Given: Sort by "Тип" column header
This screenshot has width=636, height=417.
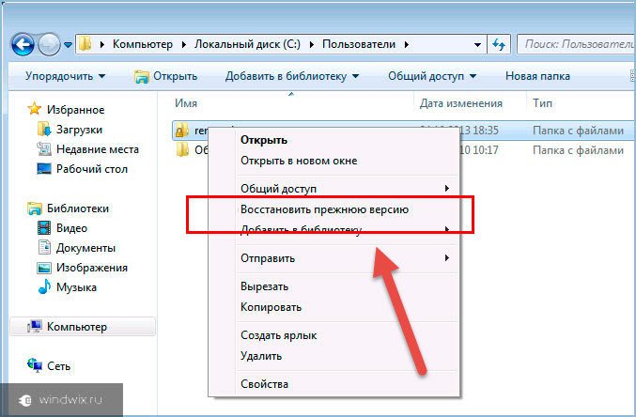Looking at the screenshot, I should [x=542, y=103].
